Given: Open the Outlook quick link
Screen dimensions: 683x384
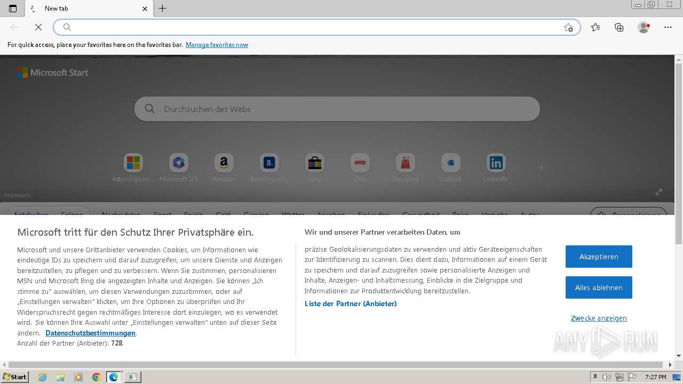Looking at the screenshot, I should [451, 168].
